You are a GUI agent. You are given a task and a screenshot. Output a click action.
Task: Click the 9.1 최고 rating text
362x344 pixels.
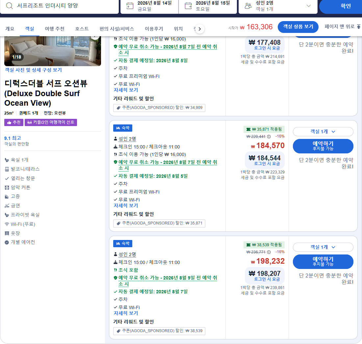click(x=13, y=138)
